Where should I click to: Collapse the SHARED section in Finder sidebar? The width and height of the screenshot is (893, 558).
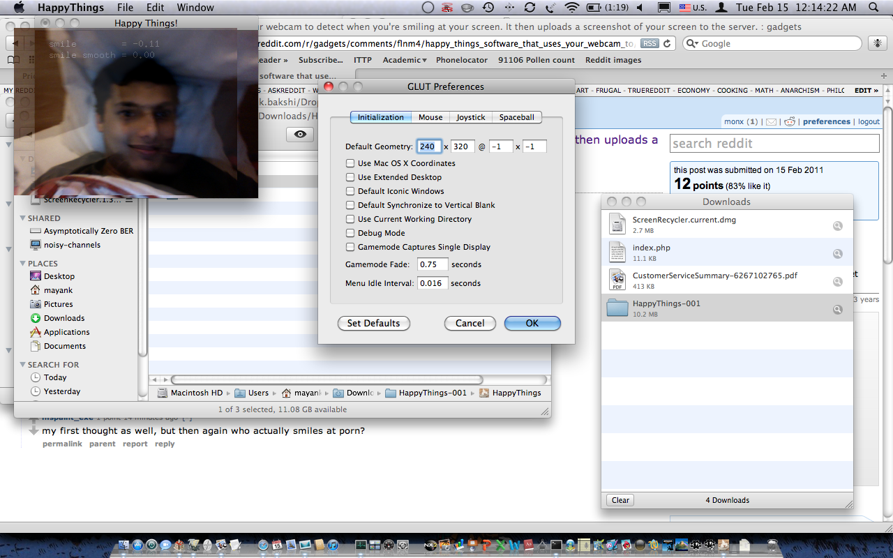22,218
